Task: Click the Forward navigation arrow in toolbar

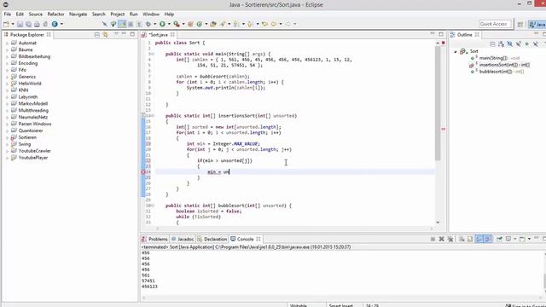Action: pos(288,24)
